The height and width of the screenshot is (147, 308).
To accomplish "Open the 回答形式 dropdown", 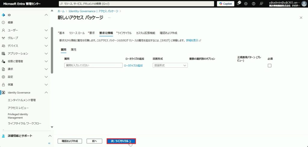I will 170,65.
